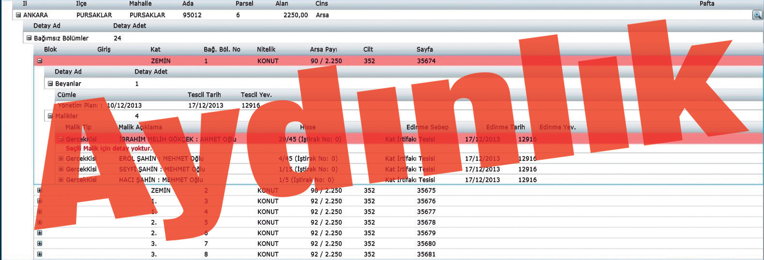Click the Edinme Tarih column header
This screenshot has height=260, width=764.
point(506,127)
